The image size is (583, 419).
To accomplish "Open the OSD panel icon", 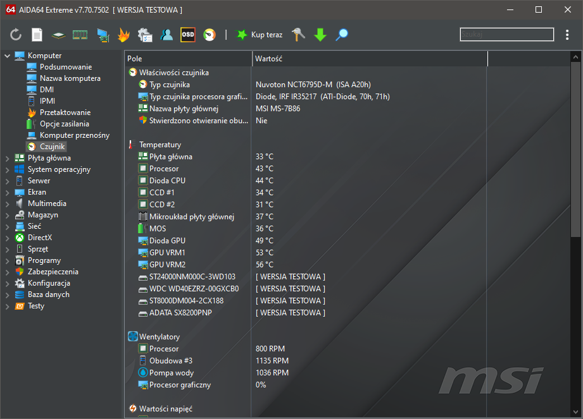I will click(x=187, y=35).
